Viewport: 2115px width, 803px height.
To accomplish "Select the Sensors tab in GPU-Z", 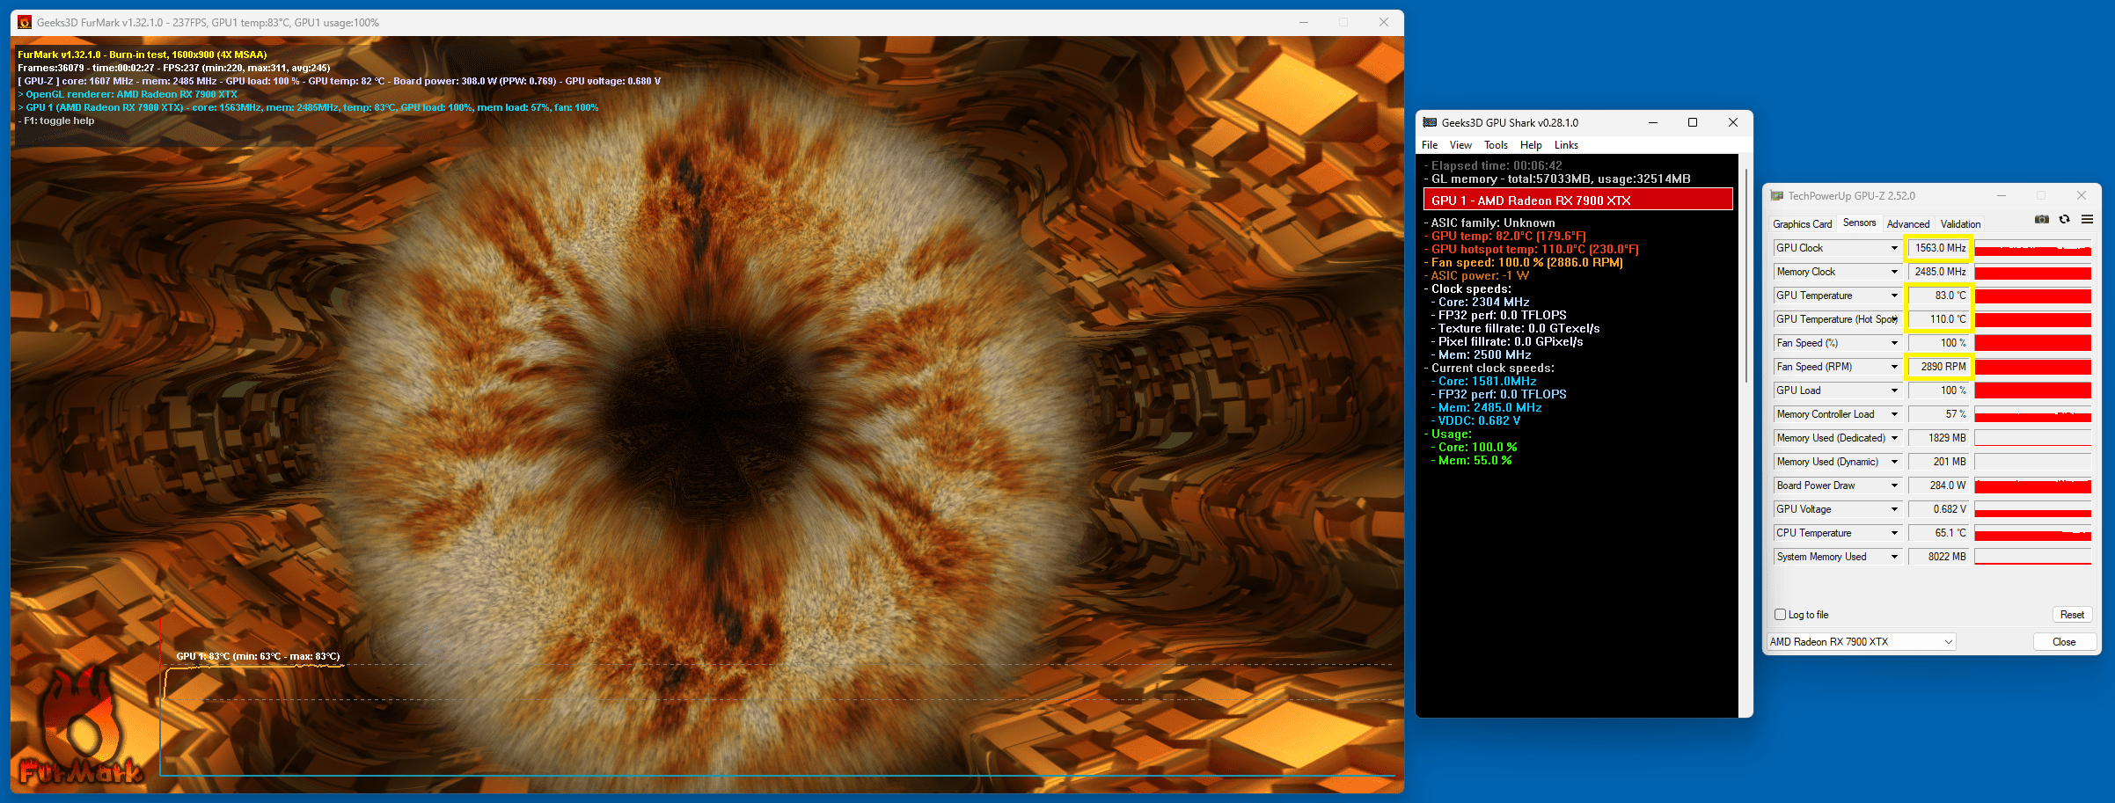I will tap(1859, 223).
